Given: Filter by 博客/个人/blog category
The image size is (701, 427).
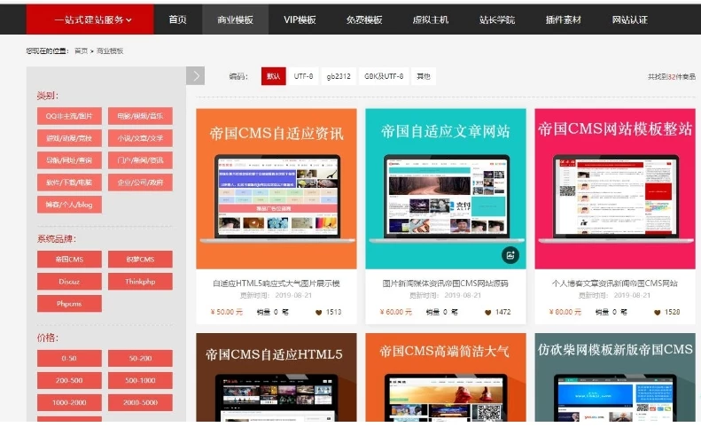Looking at the screenshot, I should [x=69, y=205].
